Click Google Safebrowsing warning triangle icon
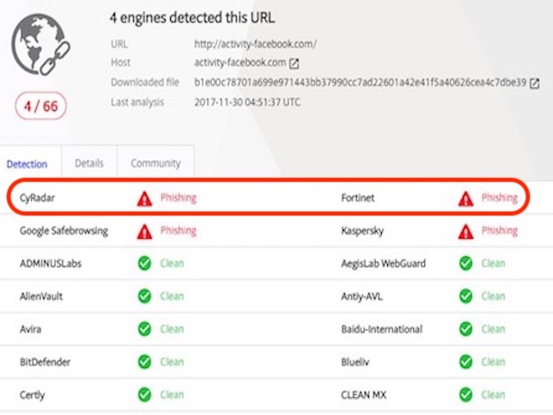 [x=144, y=232]
